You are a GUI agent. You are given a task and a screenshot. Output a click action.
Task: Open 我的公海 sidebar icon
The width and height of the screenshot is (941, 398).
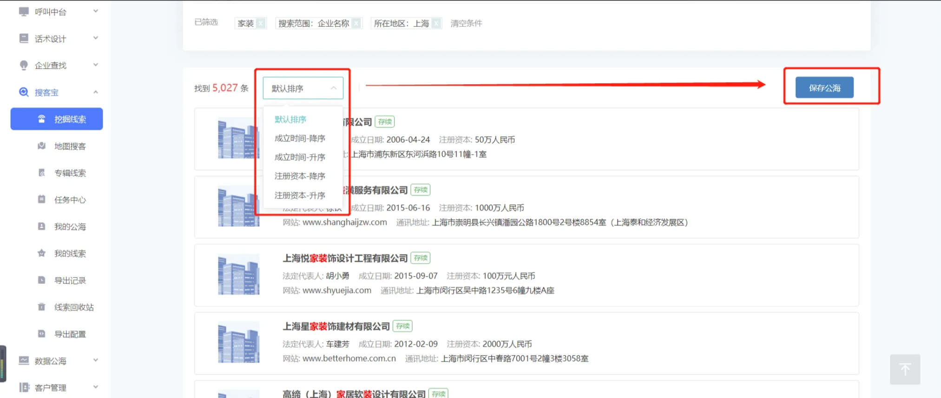[42, 226]
